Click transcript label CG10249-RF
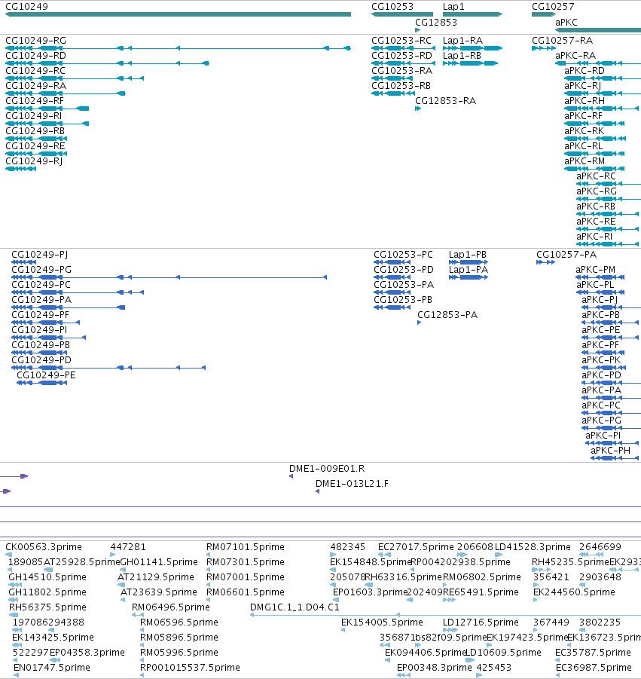 coord(34,100)
